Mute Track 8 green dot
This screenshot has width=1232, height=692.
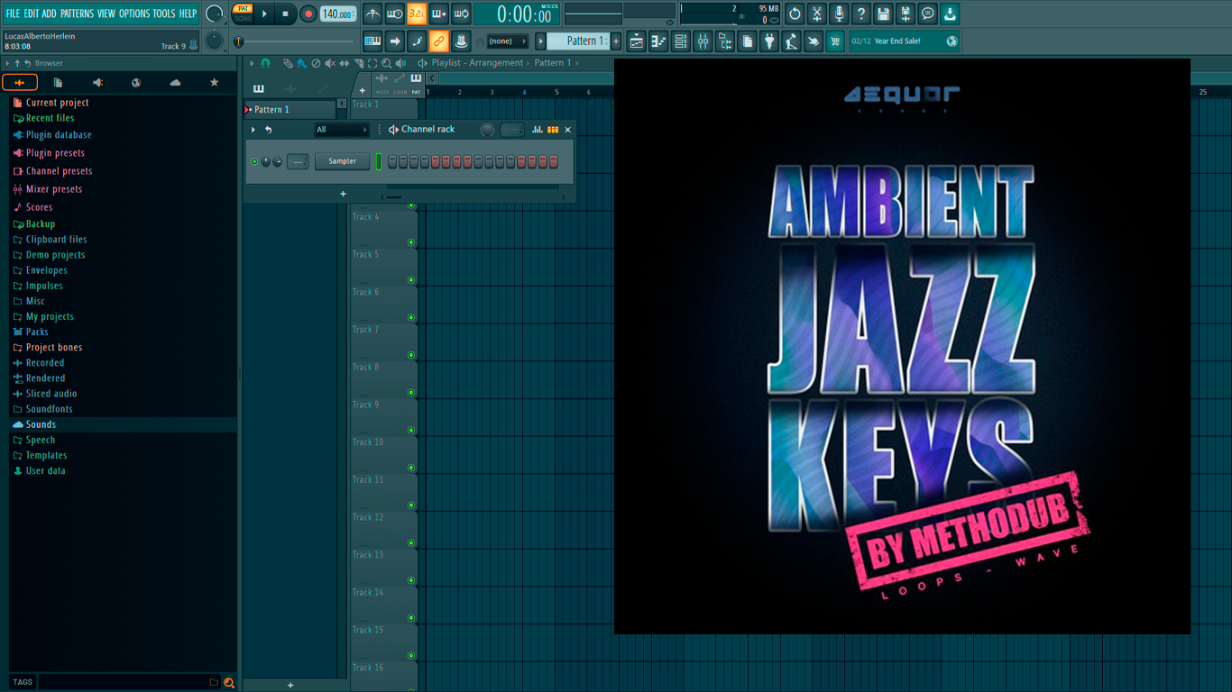pos(411,393)
